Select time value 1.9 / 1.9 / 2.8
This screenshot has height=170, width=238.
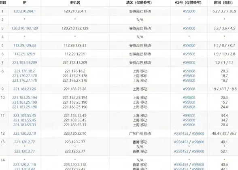224,54
